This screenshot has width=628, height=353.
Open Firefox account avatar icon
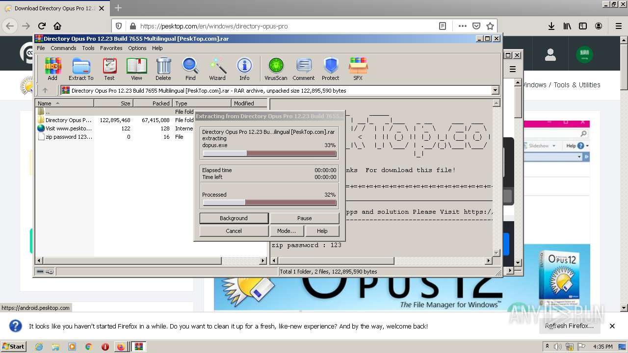tap(599, 26)
